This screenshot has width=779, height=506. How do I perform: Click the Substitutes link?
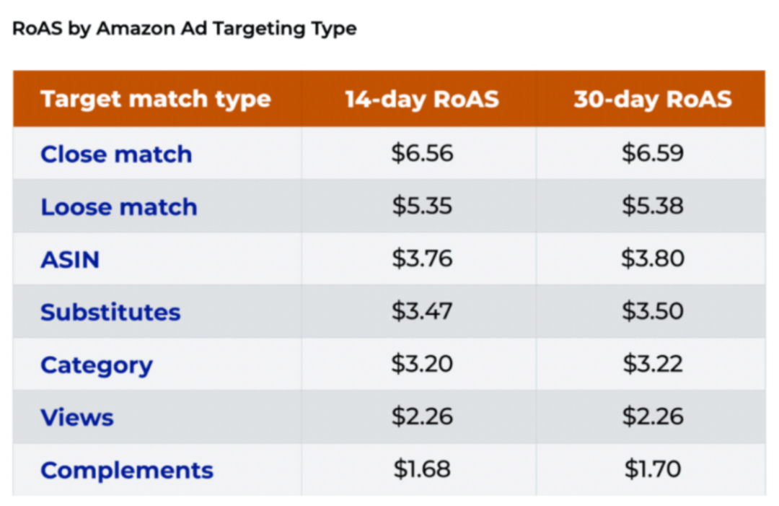110,312
